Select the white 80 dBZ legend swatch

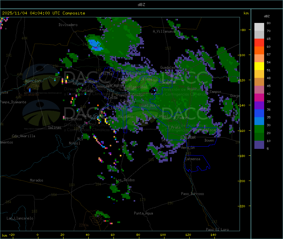(259, 27)
